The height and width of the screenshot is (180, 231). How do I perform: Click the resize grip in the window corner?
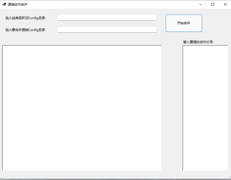(x=229, y=178)
